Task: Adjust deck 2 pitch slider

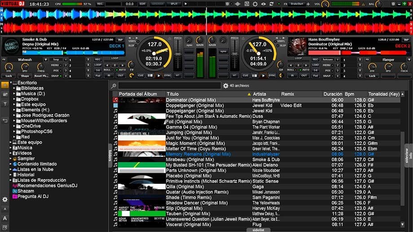Action: pos(234,54)
